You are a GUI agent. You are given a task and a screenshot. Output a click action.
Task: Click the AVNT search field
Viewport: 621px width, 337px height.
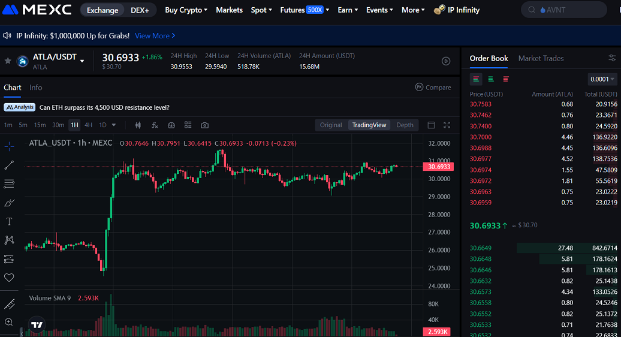tap(569, 10)
